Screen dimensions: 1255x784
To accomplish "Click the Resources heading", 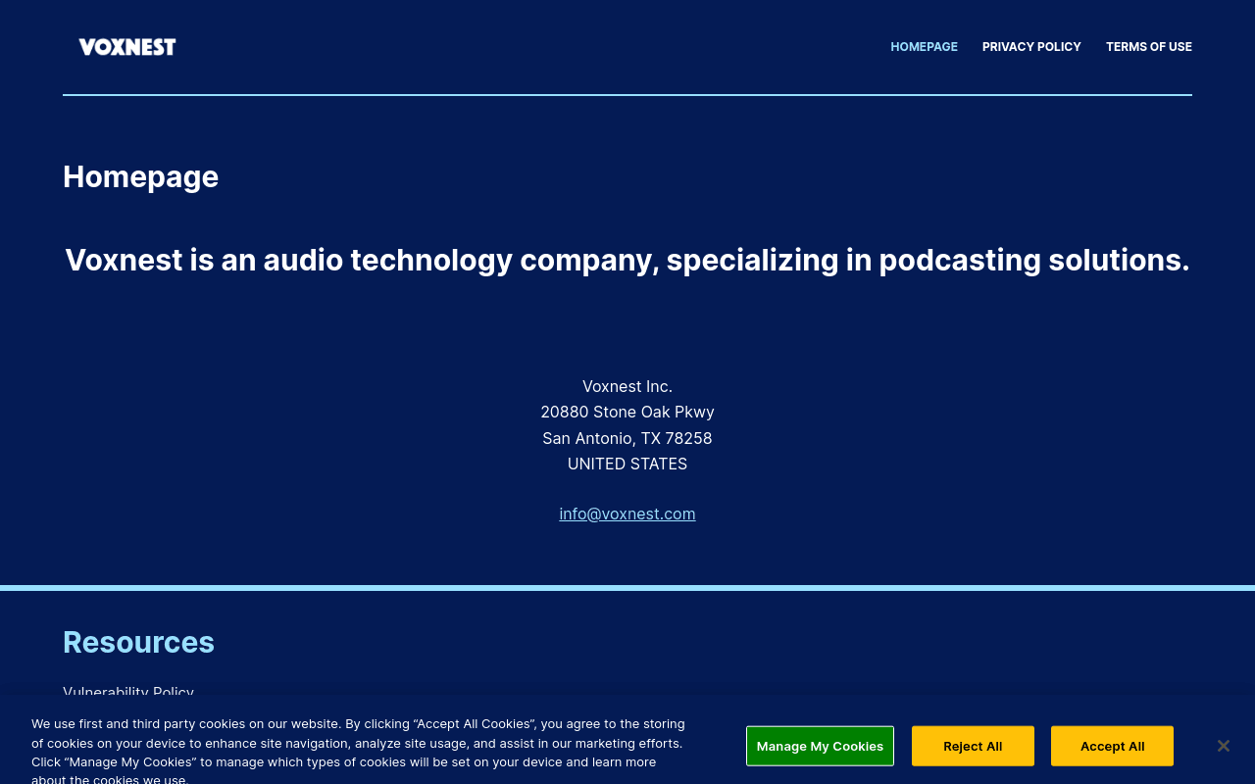I will (138, 642).
